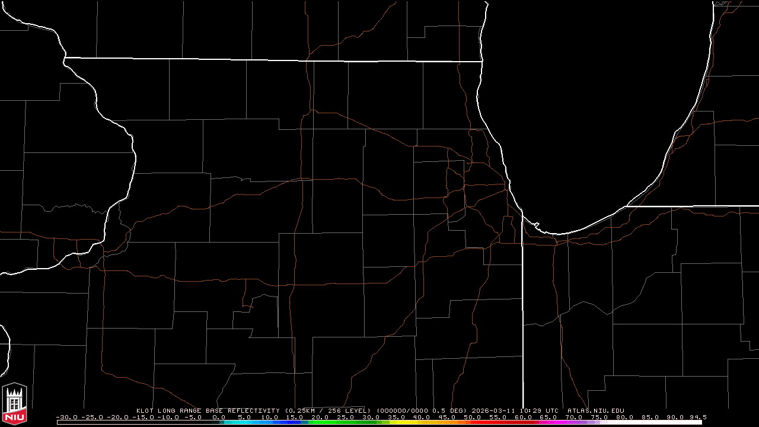Click the 75.0 scale value
Image resolution: width=759 pixels, height=427 pixels.
pos(599,417)
